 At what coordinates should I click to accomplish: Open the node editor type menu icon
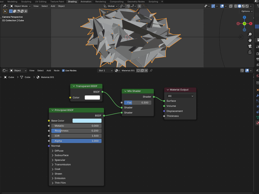tap(5, 71)
